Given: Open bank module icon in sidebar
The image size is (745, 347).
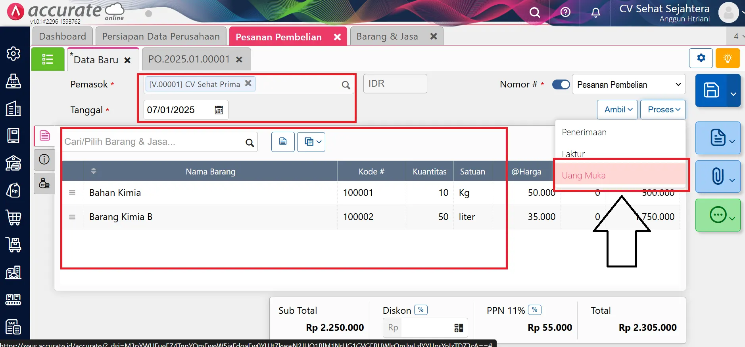Looking at the screenshot, I should [13, 163].
